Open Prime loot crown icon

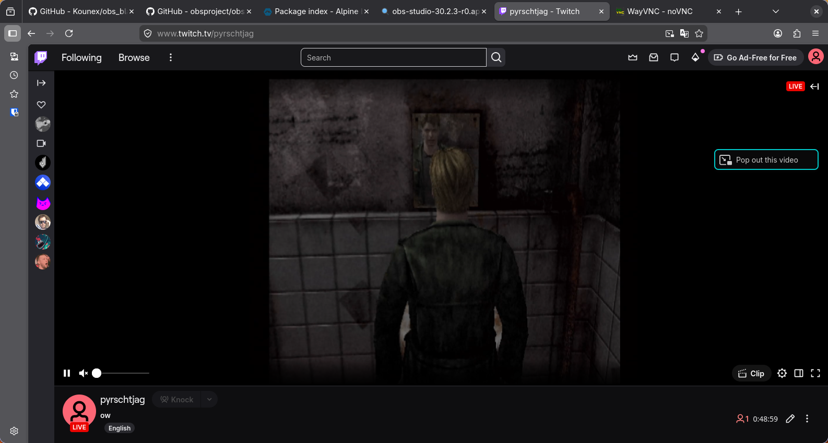tap(633, 57)
